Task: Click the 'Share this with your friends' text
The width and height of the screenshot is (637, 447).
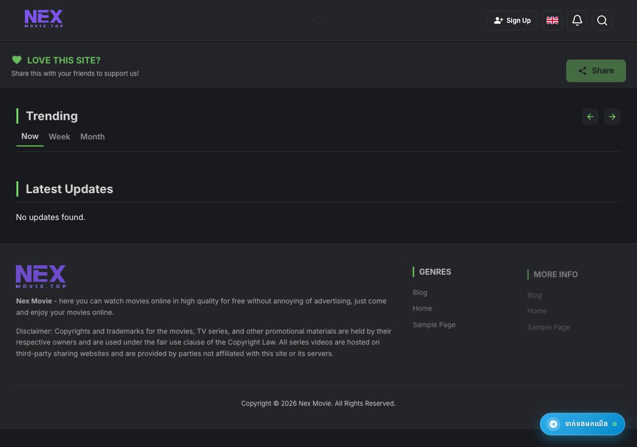Action: pyautogui.click(x=75, y=74)
